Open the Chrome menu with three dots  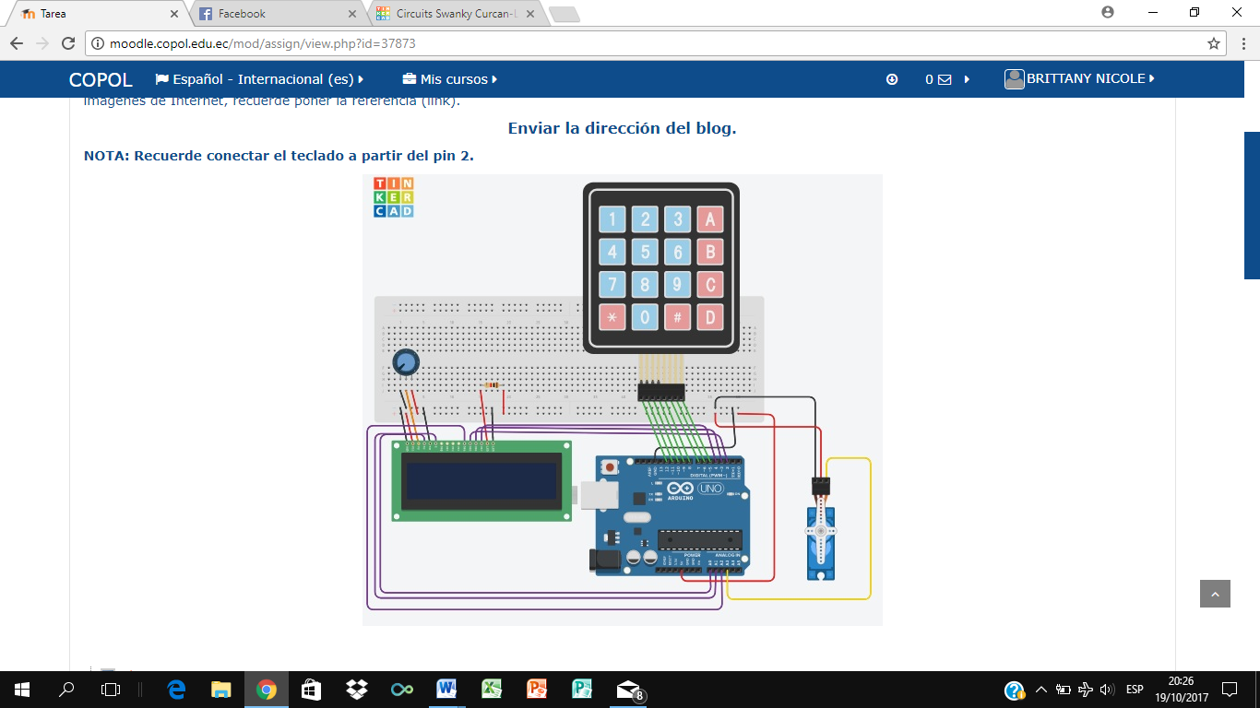pyautogui.click(x=1242, y=41)
